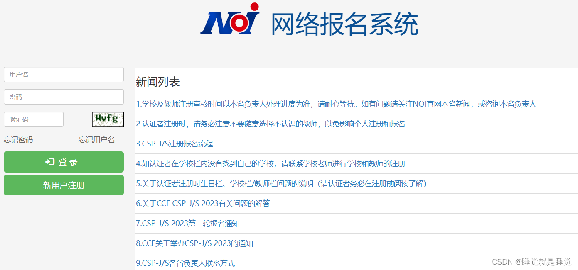Open news 9.CSP-J/S各省负责人联系方式
The width and height of the screenshot is (578, 270).
coord(185,263)
